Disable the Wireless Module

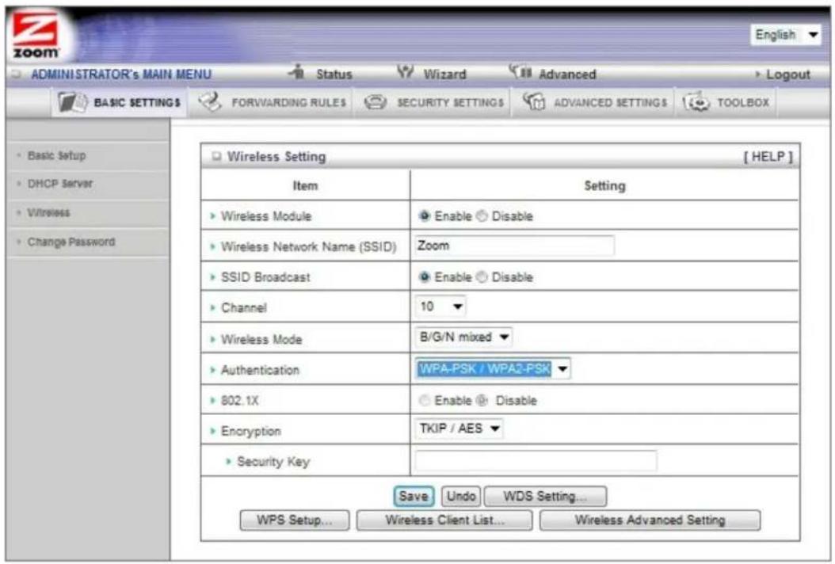[482, 216]
